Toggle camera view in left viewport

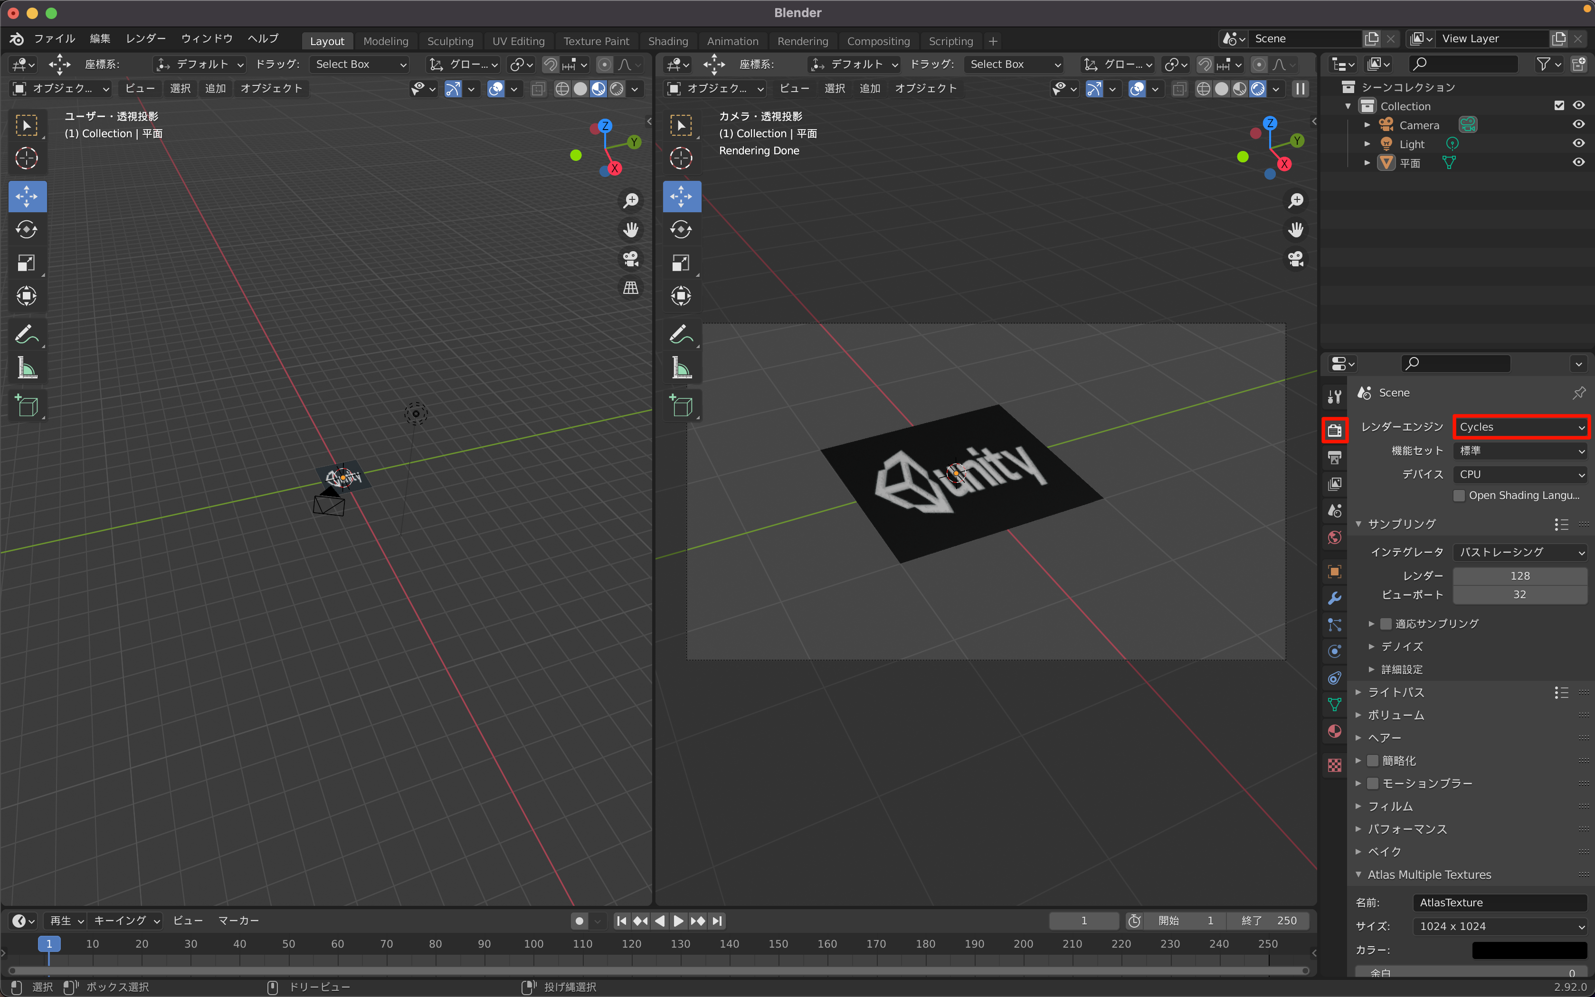tap(631, 259)
